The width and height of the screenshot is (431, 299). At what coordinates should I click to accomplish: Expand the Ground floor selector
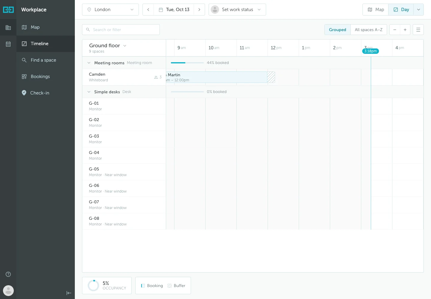click(x=108, y=45)
